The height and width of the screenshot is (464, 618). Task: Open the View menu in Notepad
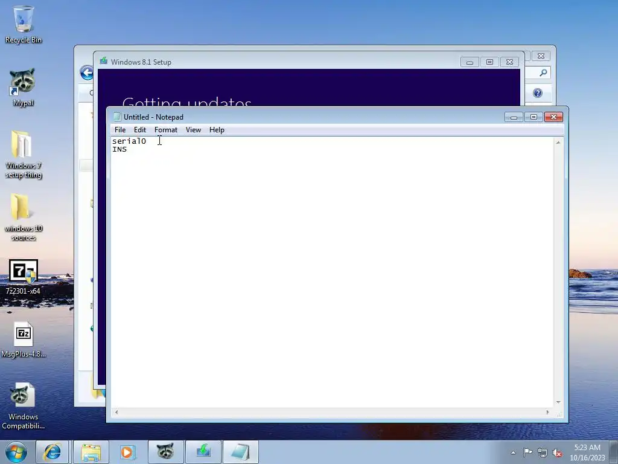[x=194, y=130]
